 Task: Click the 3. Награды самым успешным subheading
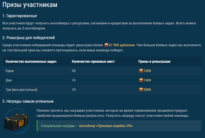coord(28,101)
